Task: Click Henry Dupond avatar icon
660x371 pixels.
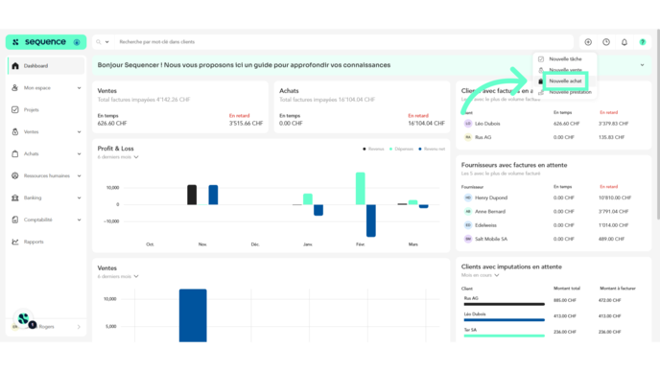Action: tap(468, 197)
